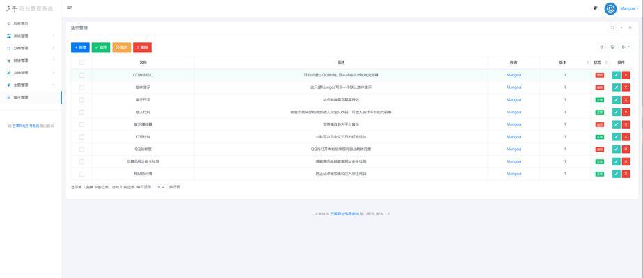
Task: Edit the 插件演示 plugin
Action: click(617, 87)
